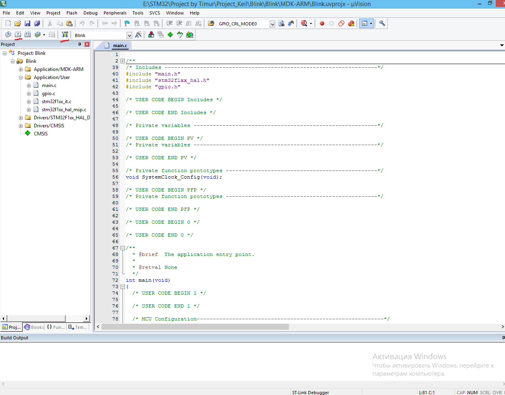Click the editor horizontal scrollbar thumb
This screenshot has width=505, height=395.
pyautogui.click(x=195, y=327)
